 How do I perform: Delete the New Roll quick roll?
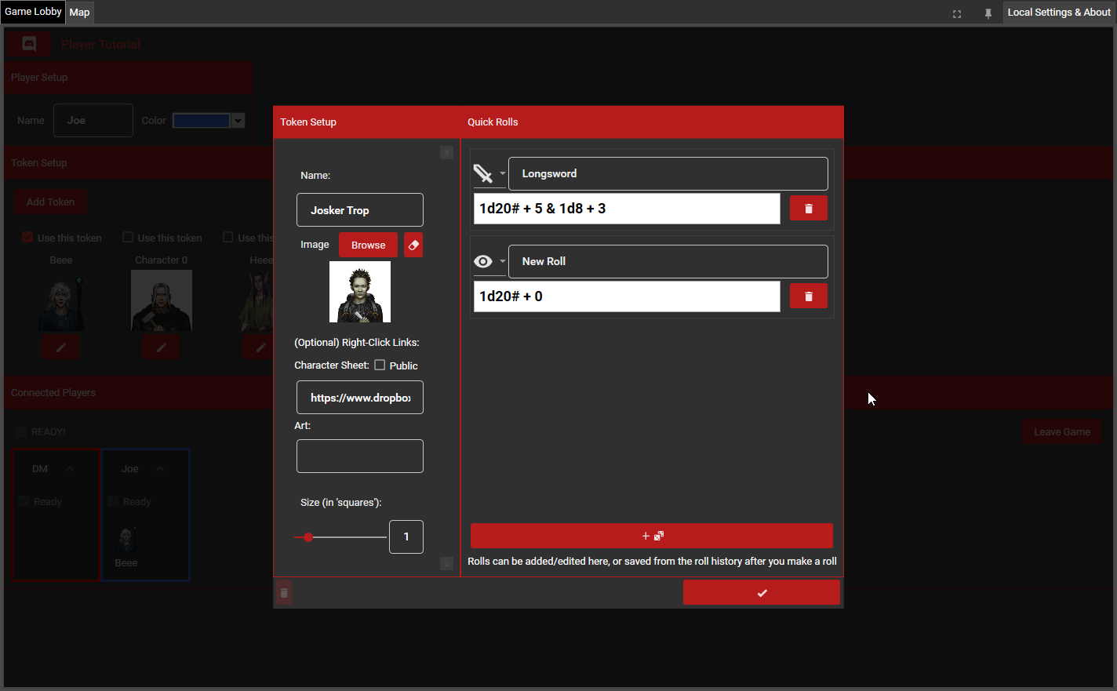(809, 296)
